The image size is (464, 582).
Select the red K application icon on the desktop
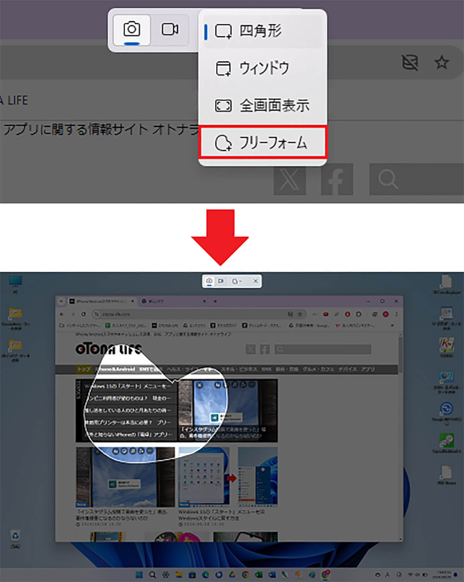pyautogui.click(x=447, y=347)
